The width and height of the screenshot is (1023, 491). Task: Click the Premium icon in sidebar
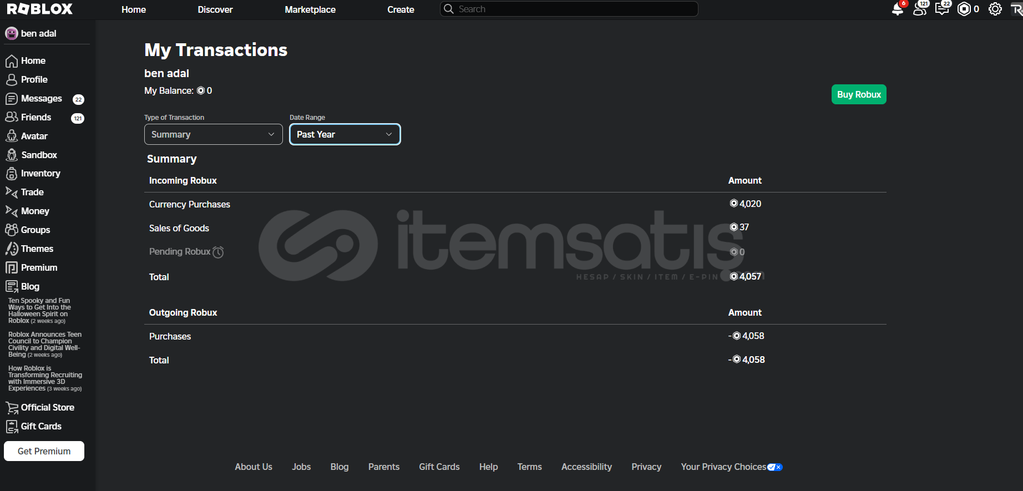(x=12, y=267)
